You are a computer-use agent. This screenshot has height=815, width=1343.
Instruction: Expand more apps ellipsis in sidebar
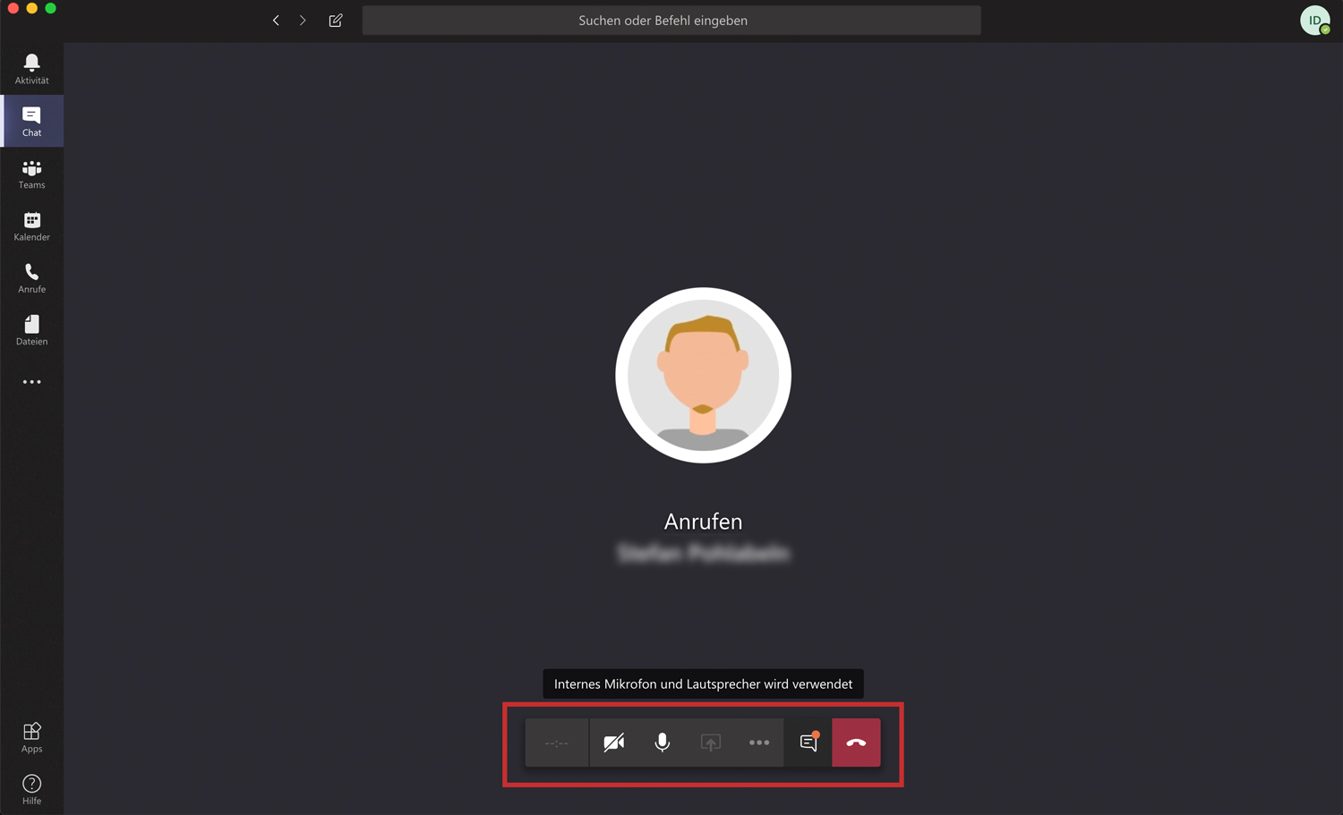pyautogui.click(x=31, y=382)
